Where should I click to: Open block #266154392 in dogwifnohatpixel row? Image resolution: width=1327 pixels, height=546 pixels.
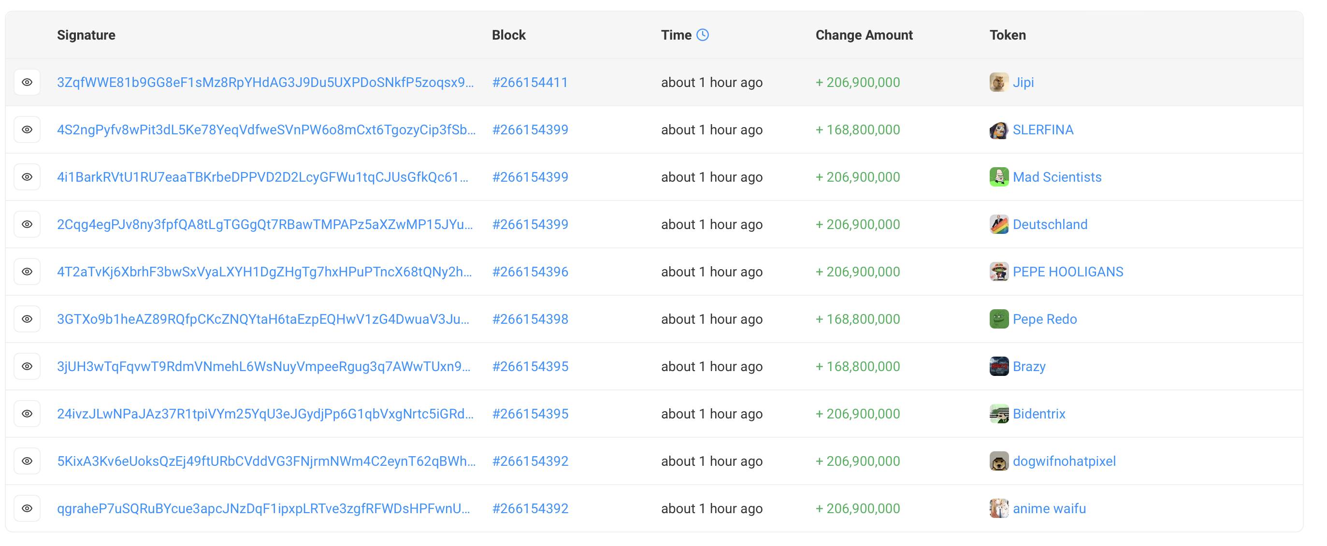[530, 461]
